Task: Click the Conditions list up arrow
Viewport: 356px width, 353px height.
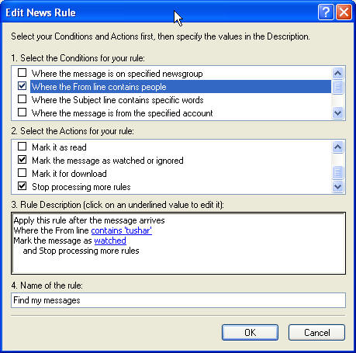Action: pyautogui.click(x=337, y=74)
